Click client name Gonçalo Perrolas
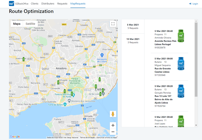 pos(163,93)
